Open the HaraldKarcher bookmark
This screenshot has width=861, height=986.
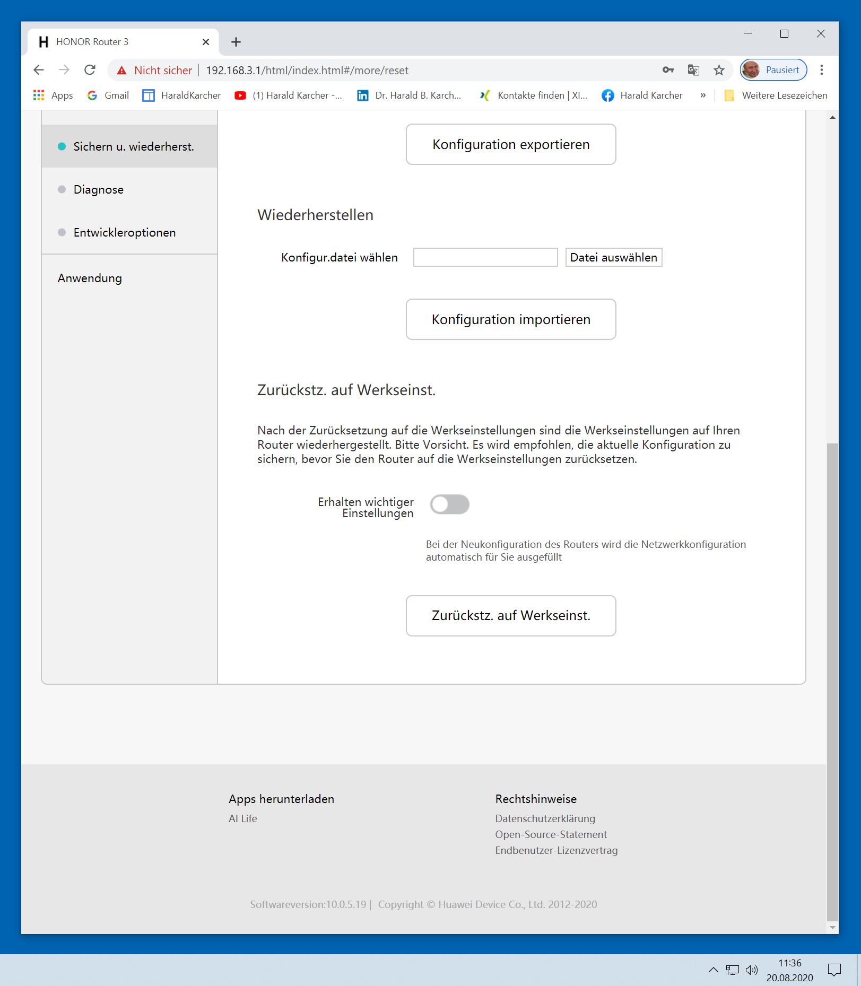coord(182,95)
